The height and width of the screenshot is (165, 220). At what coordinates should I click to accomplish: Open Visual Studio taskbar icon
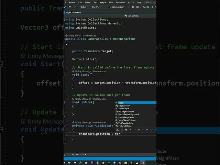[x=143, y=163]
